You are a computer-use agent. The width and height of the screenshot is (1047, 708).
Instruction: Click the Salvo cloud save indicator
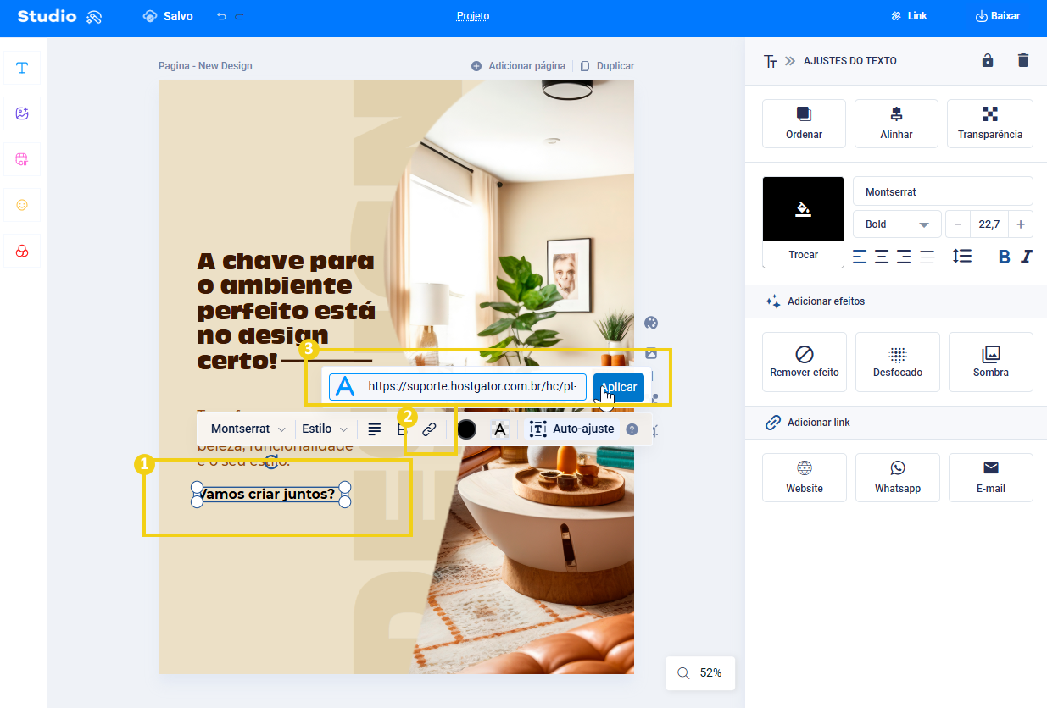pos(168,16)
